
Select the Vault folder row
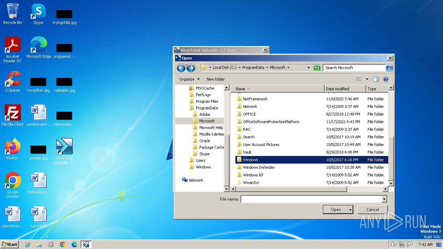(311, 152)
